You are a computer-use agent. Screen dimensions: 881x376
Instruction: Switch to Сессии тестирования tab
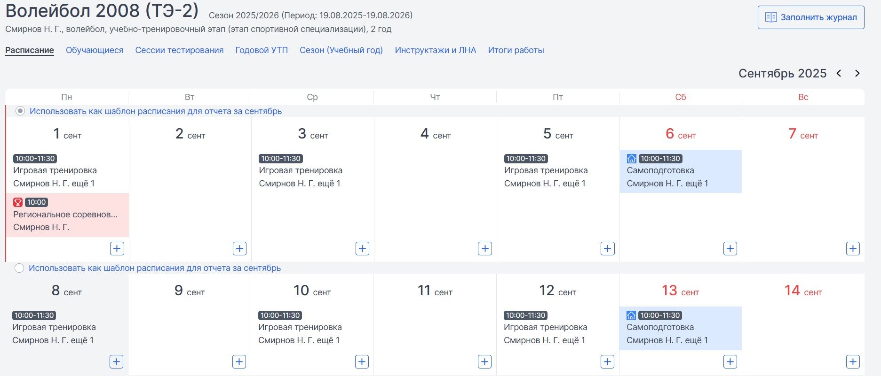[x=179, y=50]
